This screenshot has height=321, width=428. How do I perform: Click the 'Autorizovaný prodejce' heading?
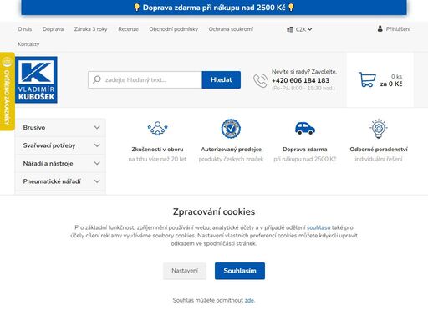[x=231, y=150]
